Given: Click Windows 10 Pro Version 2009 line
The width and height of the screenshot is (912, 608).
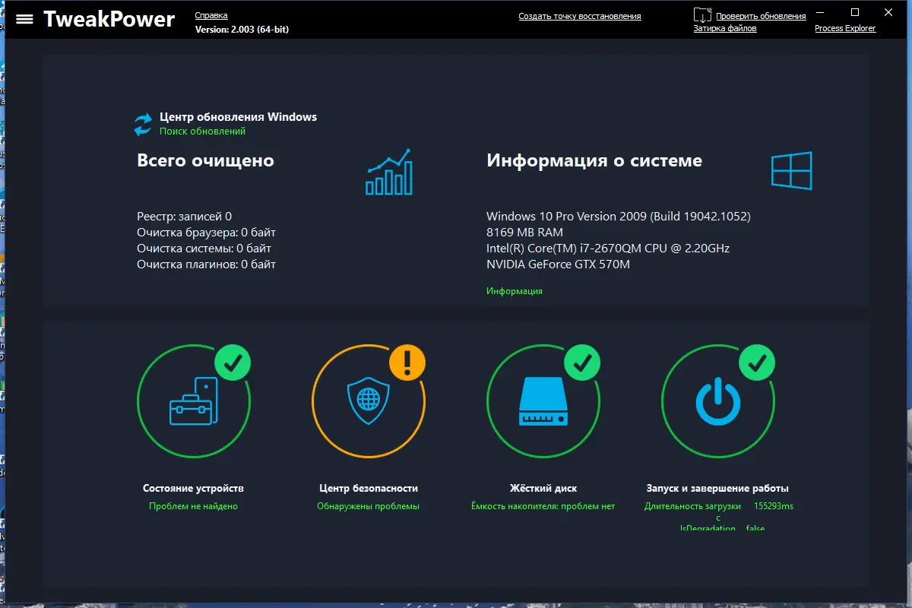Looking at the screenshot, I should pos(619,217).
